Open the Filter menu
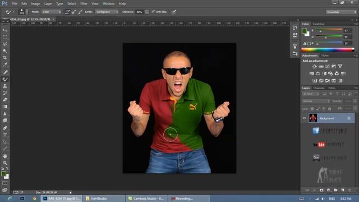This screenshot has height=202, width=359. (84, 4)
